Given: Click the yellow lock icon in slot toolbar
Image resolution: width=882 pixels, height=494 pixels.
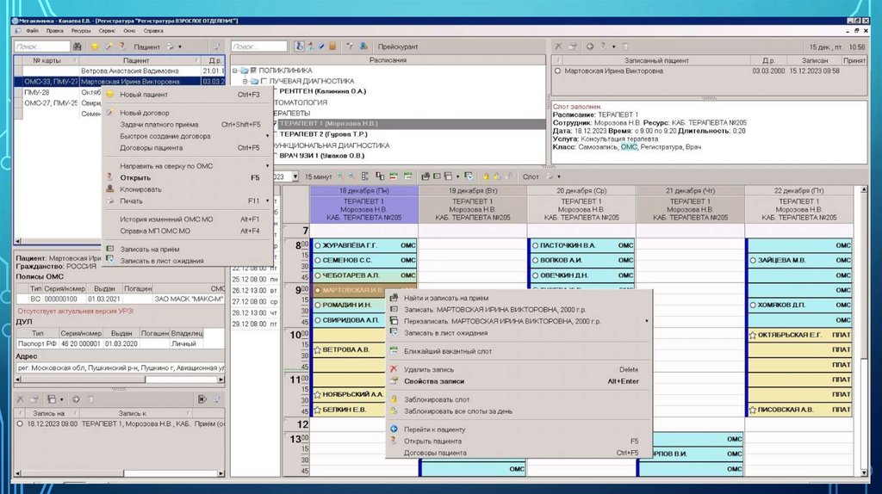Looking at the screenshot, I should pos(486,176).
